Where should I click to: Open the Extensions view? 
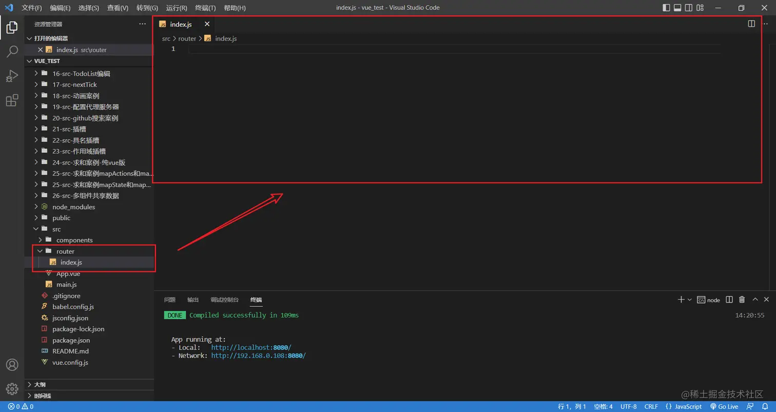(x=12, y=100)
